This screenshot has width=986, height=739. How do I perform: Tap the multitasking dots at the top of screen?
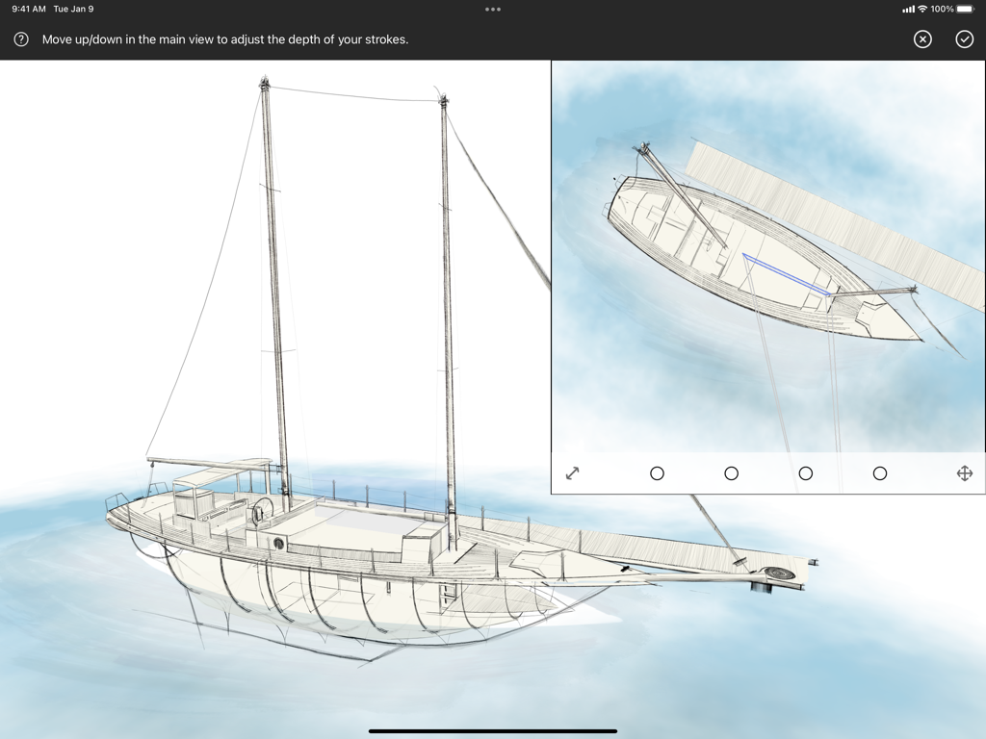493,9
